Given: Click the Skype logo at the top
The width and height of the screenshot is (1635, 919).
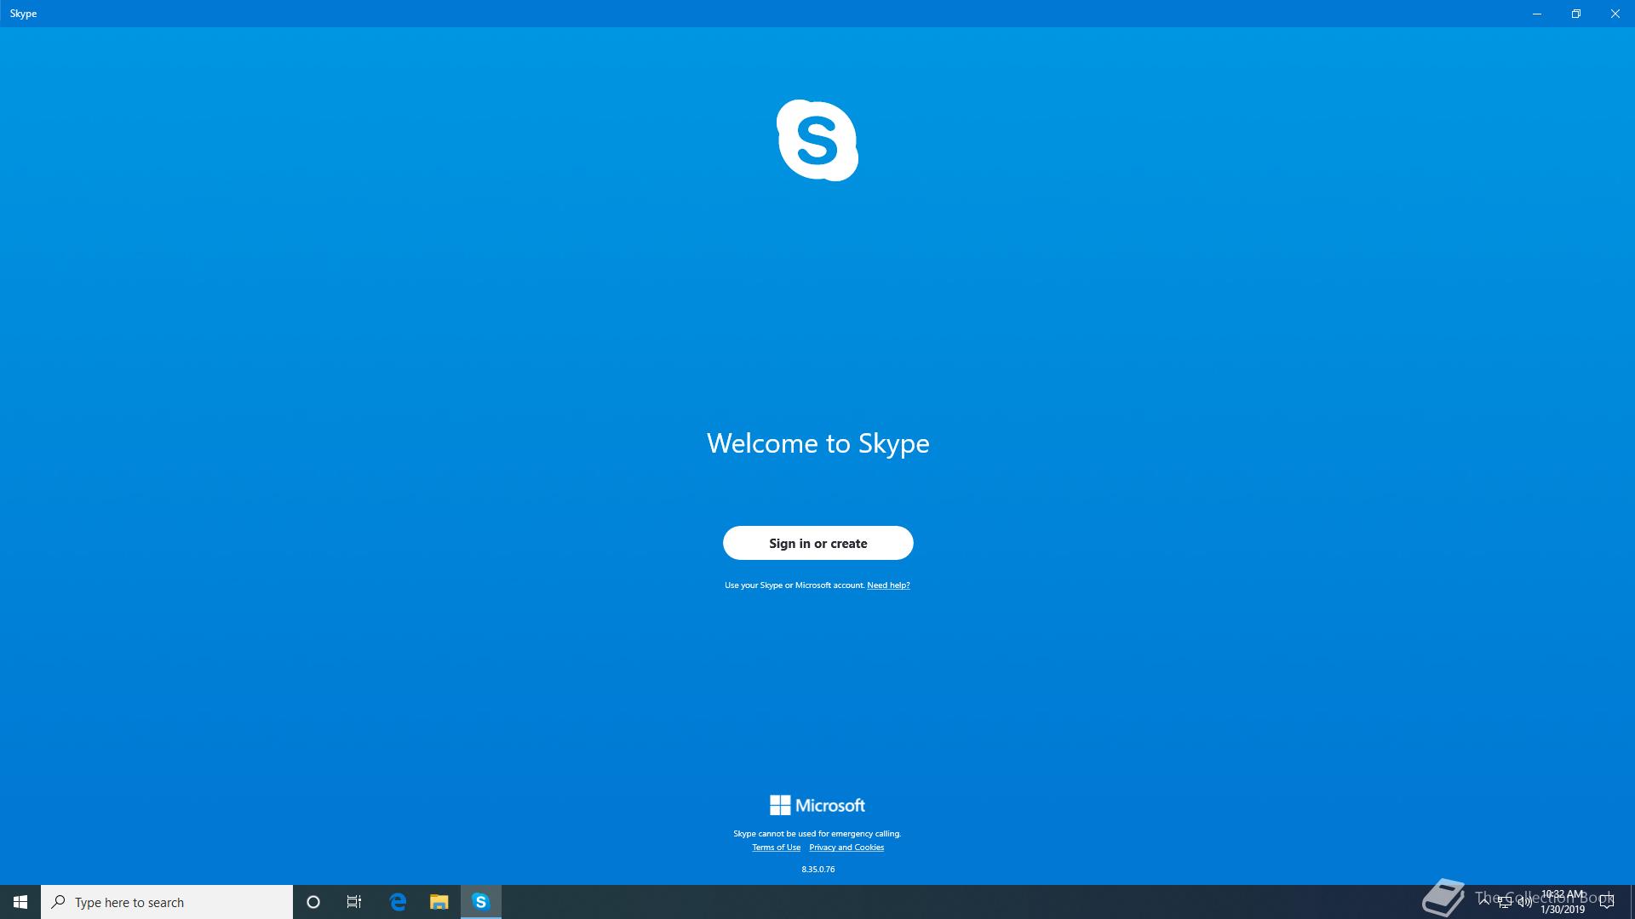Looking at the screenshot, I should [x=817, y=140].
